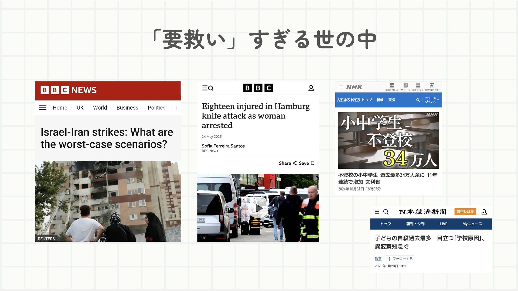The width and height of the screenshot is (518, 291).
Task: Open the BBC account profile icon
Action: (x=311, y=88)
